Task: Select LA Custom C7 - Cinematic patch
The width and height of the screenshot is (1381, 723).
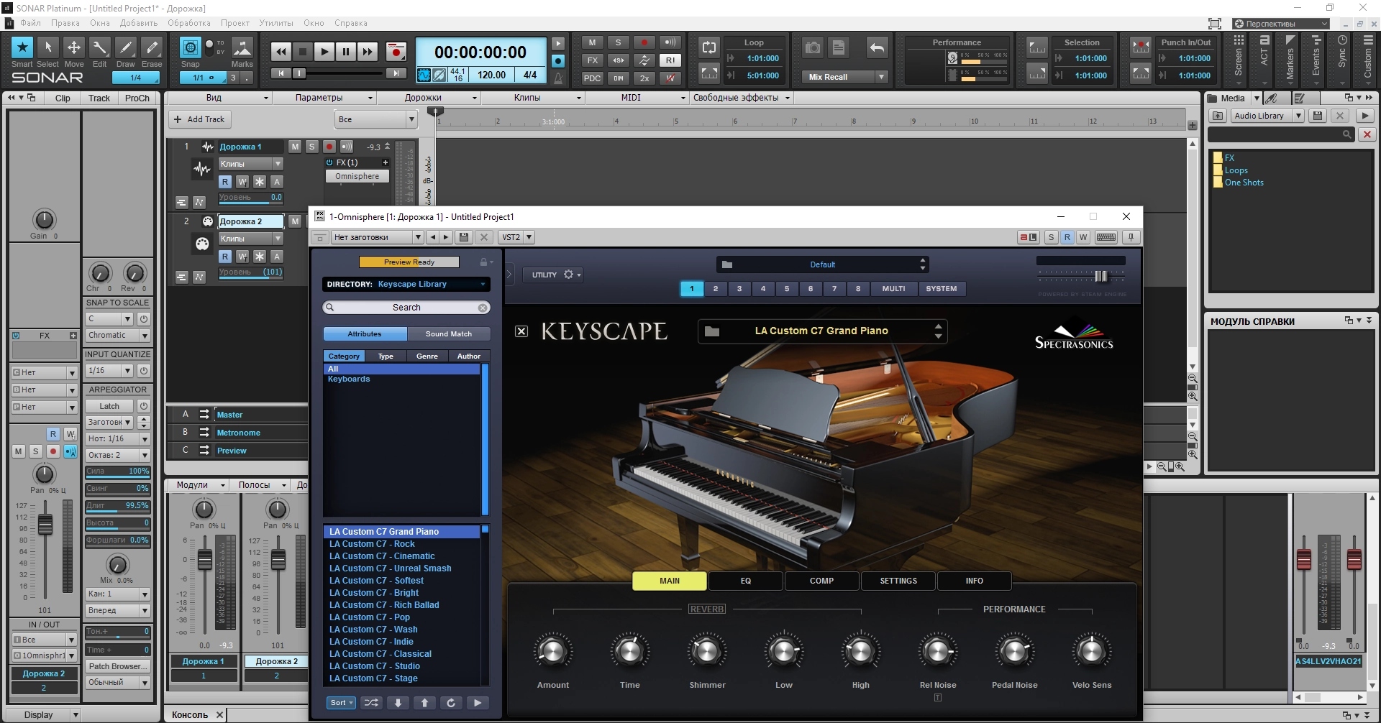Action: (x=382, y=556)
